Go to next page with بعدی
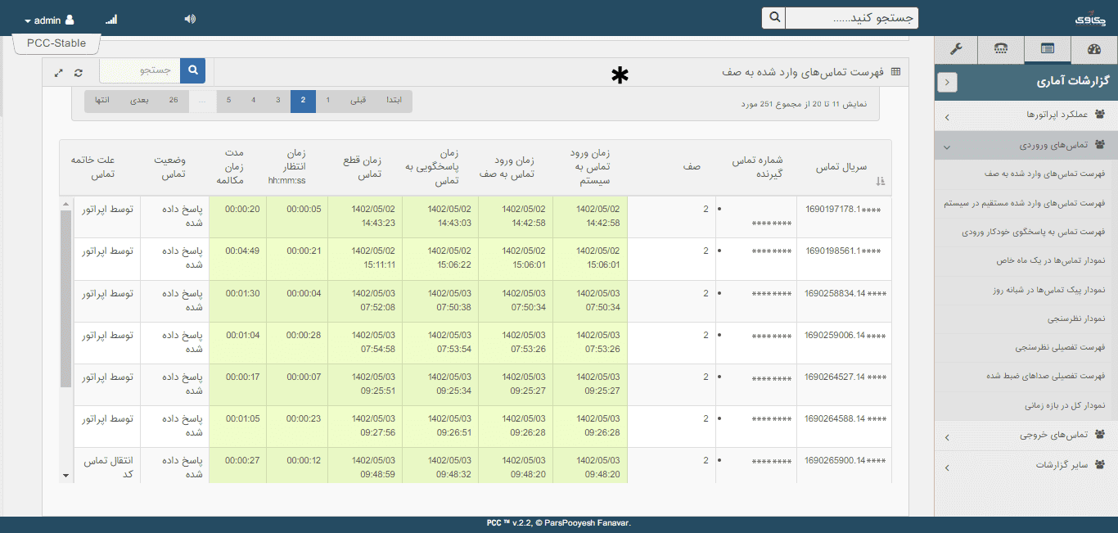The width and height of the screenshot is (1118, 533). (140, 101)
